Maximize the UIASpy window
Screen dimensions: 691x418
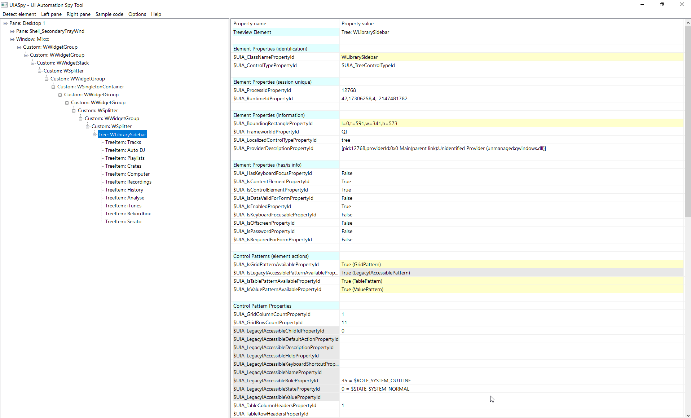(662, 5)
